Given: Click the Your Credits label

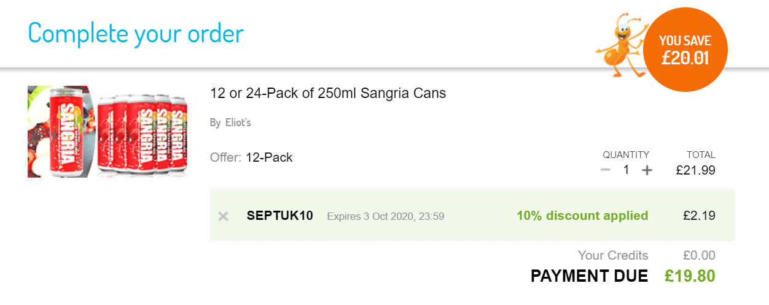Looking at the screenshot, I should point(612,255).
